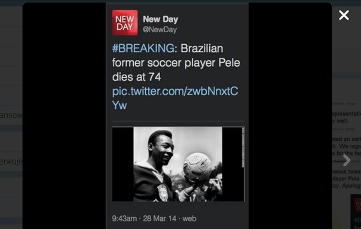This screenshot has width=361, height=229.
Task: Click the New Day display name
Action: click(x=160, y=19)
